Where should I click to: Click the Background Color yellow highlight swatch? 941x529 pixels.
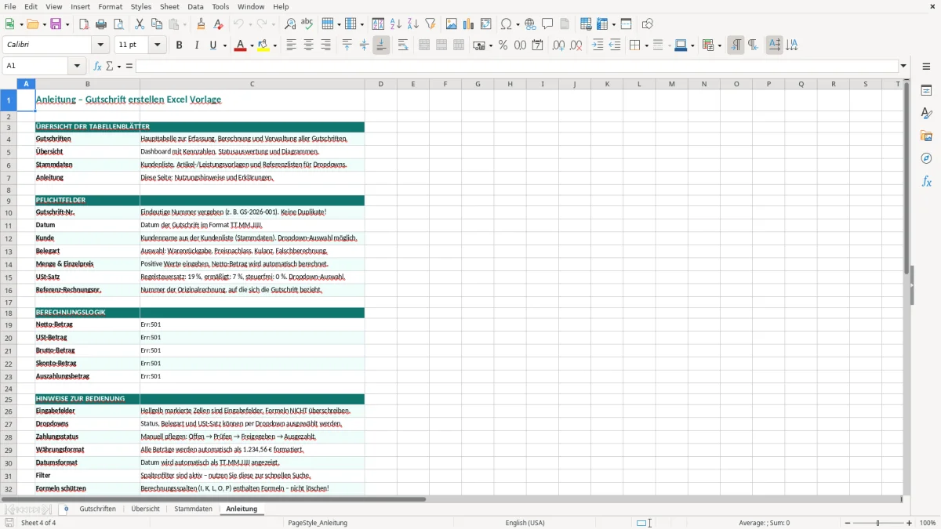coord(263,45)
